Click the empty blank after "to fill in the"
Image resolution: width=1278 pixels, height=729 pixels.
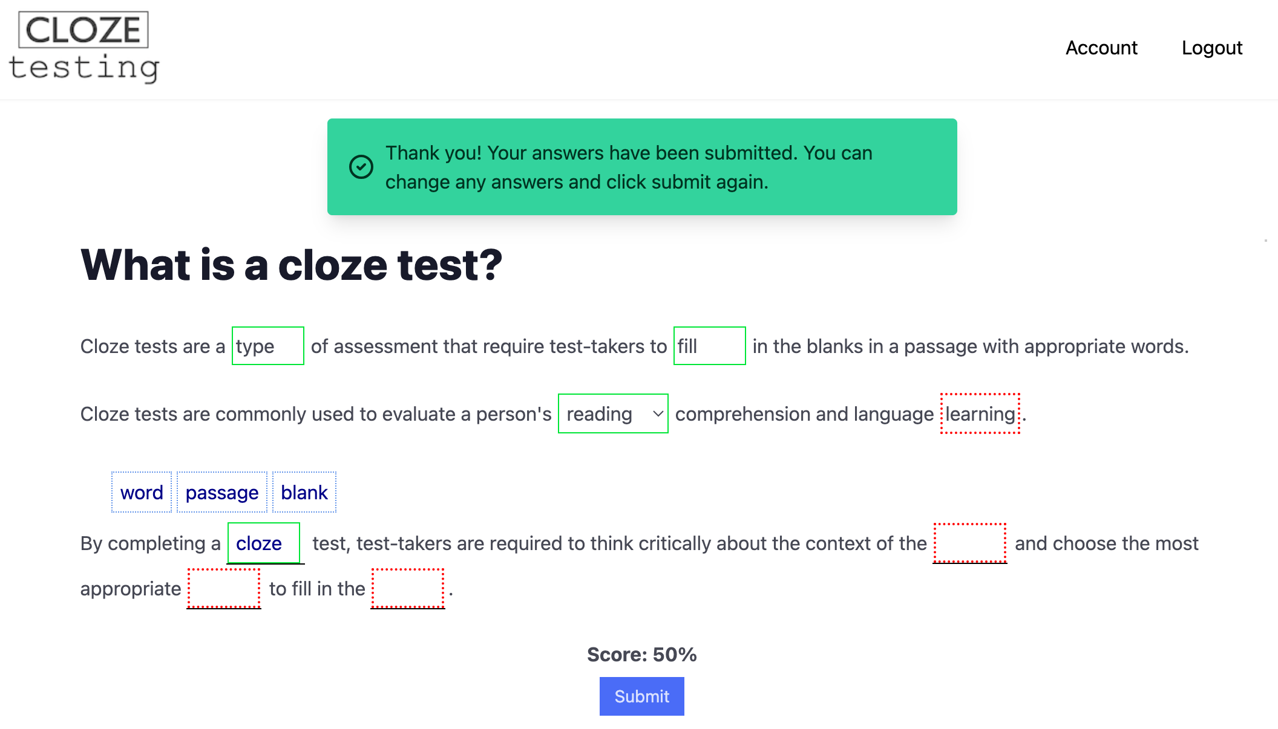[x=408, y=589]
